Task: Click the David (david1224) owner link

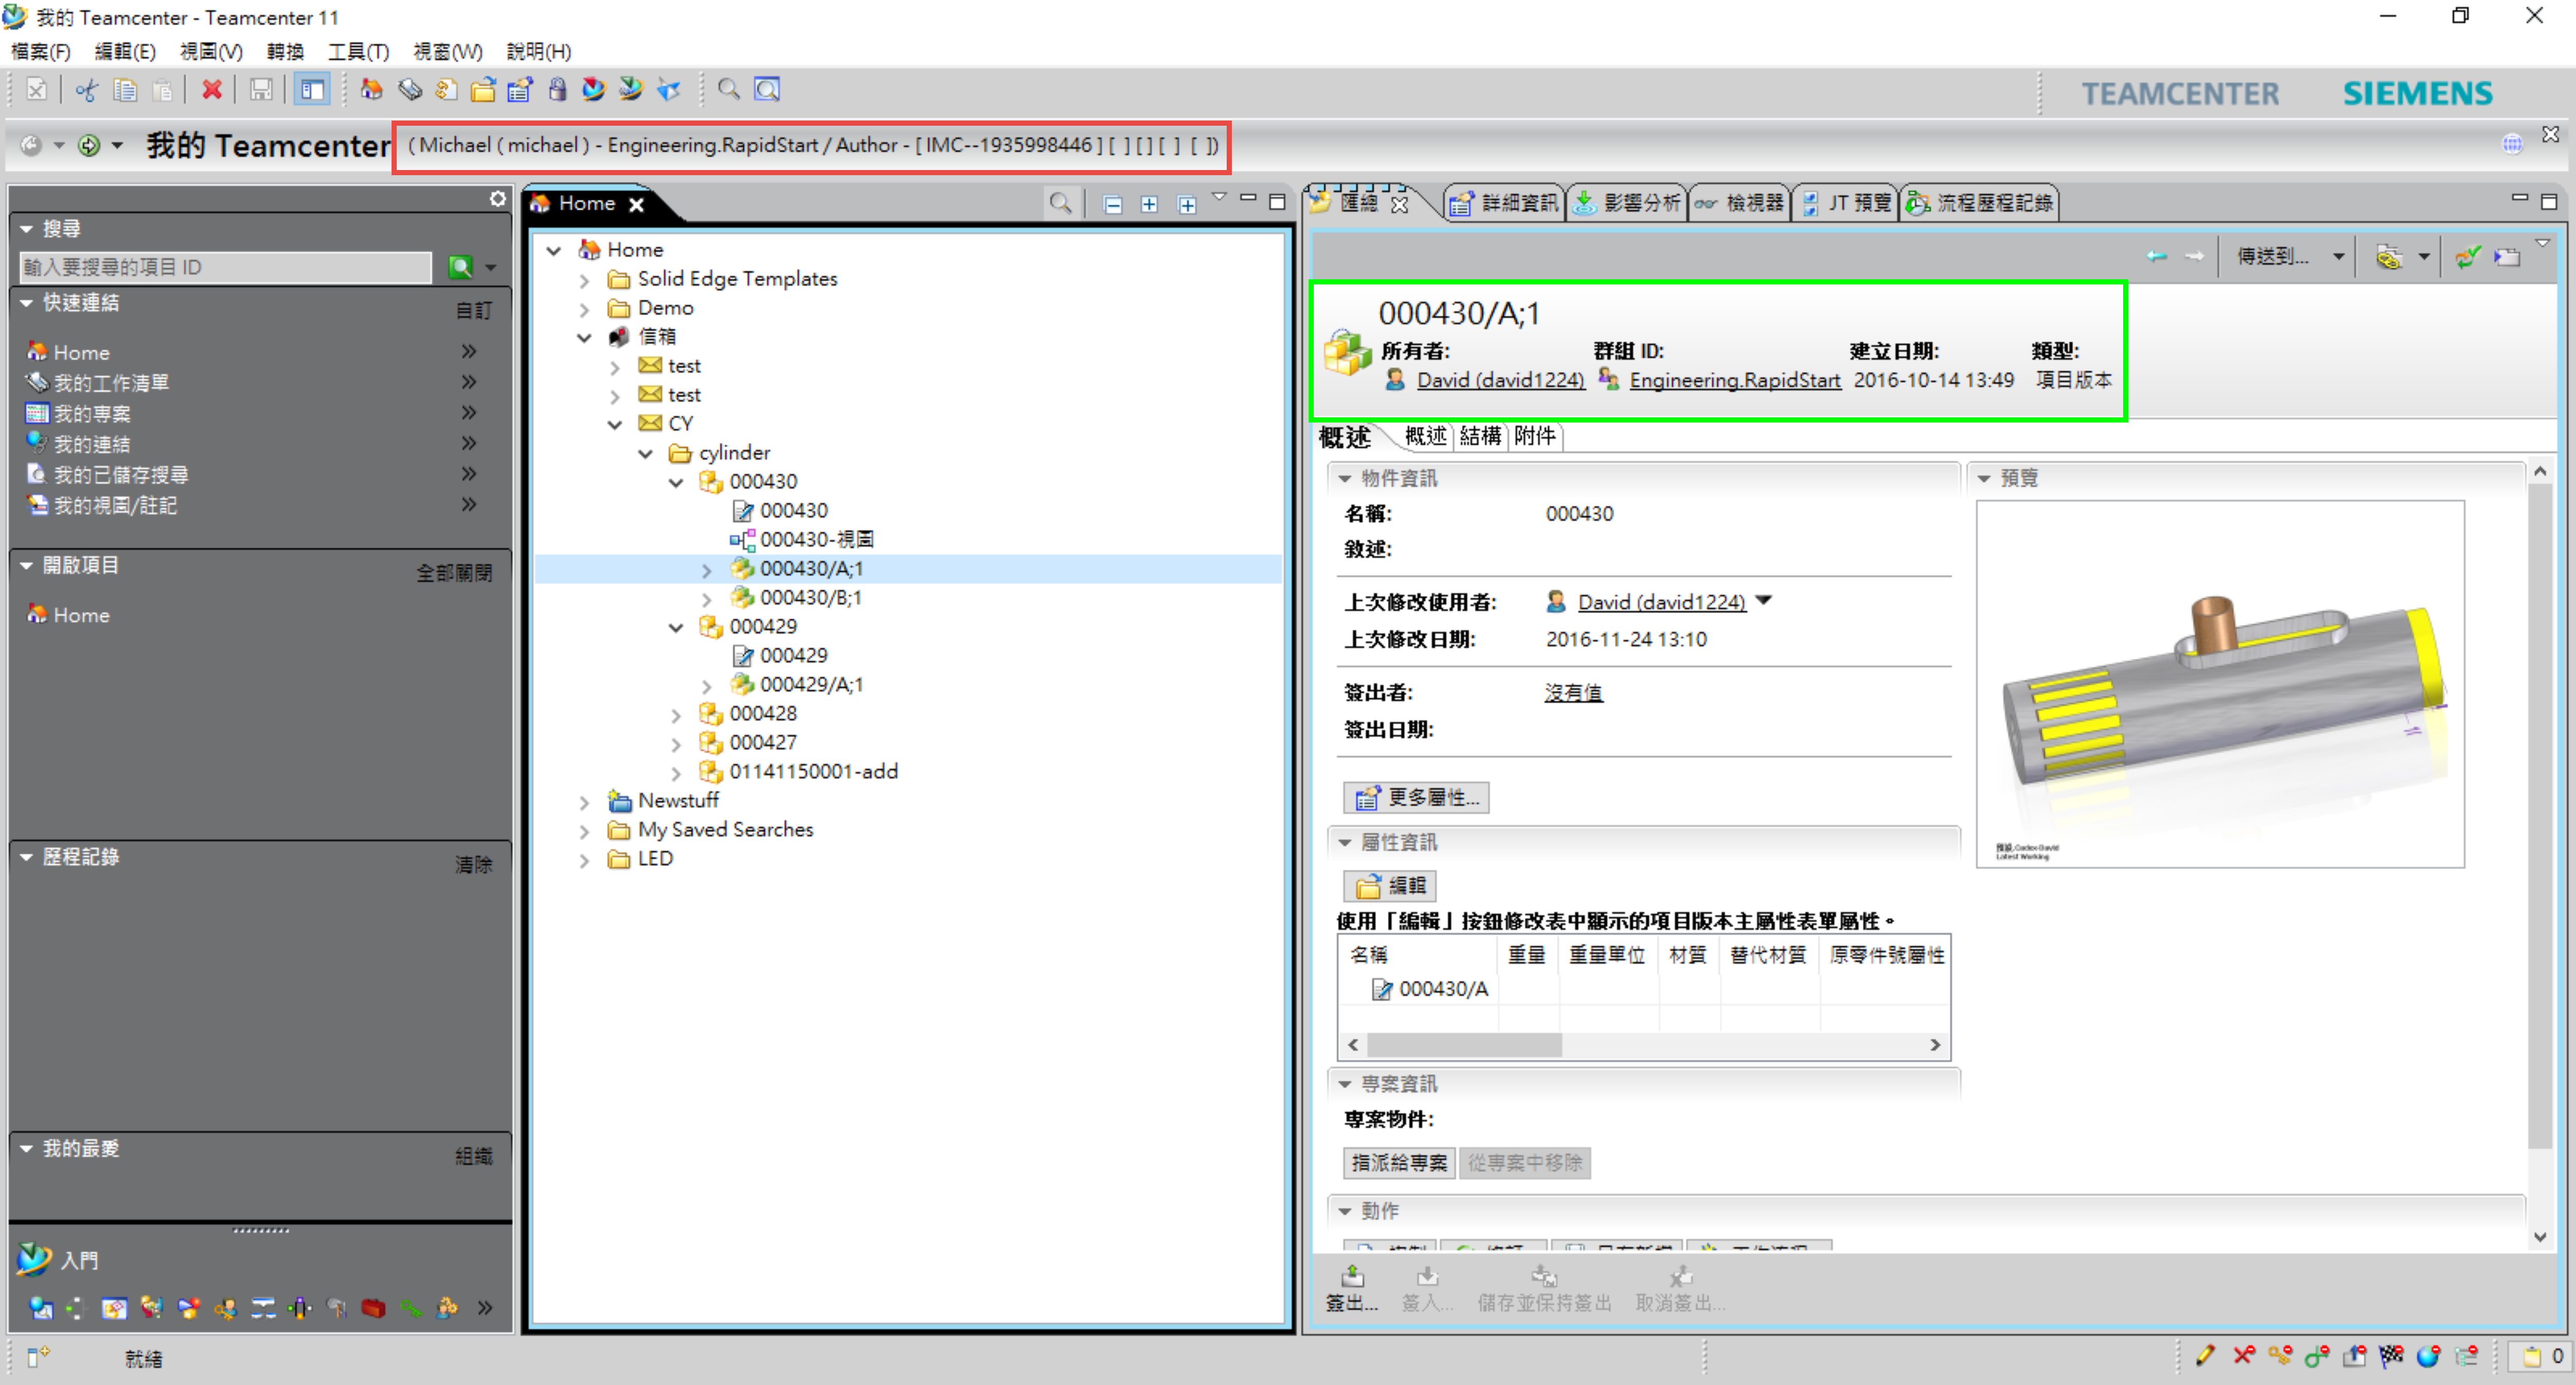Action: (1500, 380)
